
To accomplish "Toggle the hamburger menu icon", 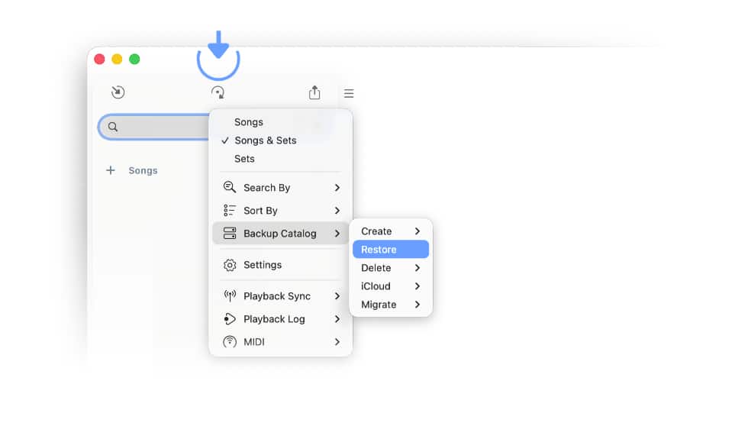I will pyautogui.click(x=349, y=93).
